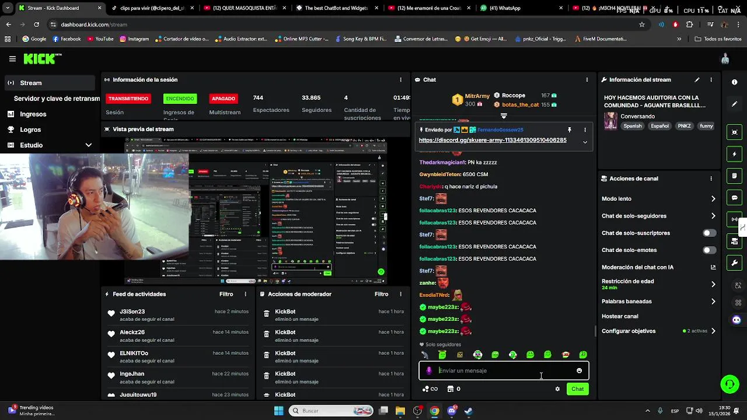Viewport: 747px width, 420px height.
Task: Click the funny stream tag
Action: [x=706, y=126]
